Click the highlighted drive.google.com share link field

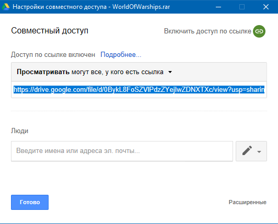click(x=139, y=90)
